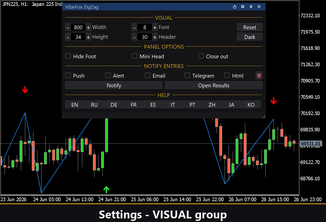The width and height of the screenshot is (326, 222).
Task: Click the green up arrow signal
Action: [x=106, y=189]
